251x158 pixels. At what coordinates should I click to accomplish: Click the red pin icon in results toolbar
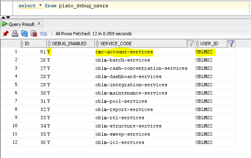coord(5,34)
